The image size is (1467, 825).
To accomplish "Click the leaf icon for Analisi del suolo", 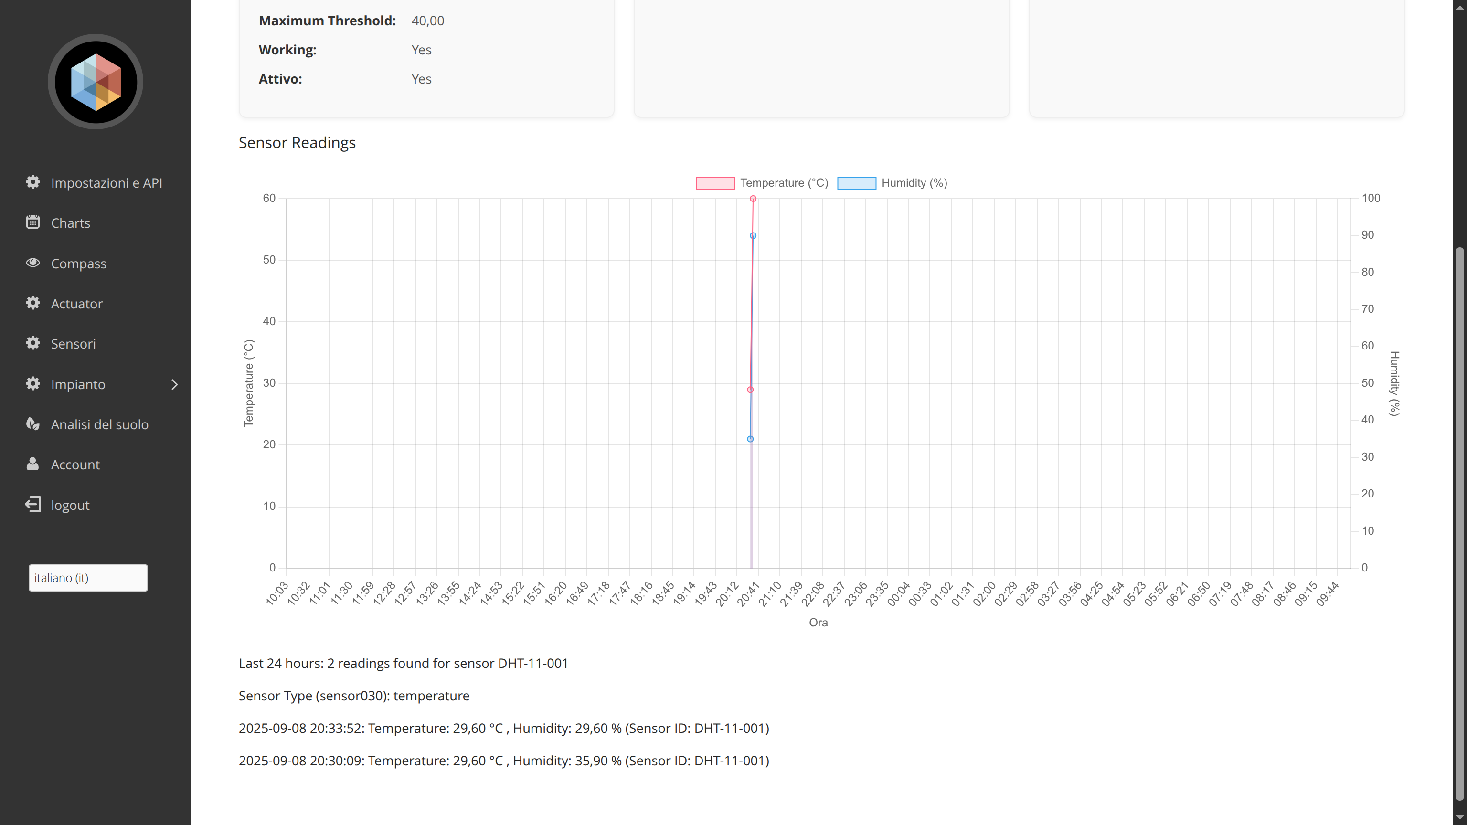I will (33, 423).
